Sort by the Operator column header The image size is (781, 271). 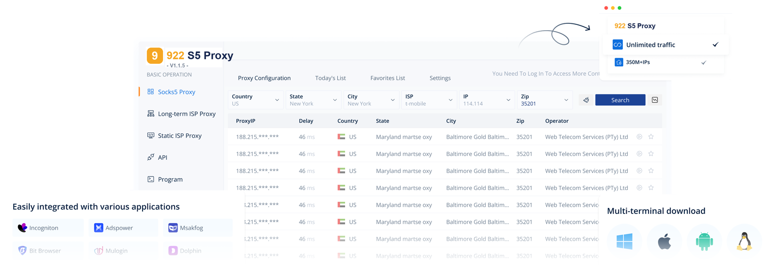(557, 121)
